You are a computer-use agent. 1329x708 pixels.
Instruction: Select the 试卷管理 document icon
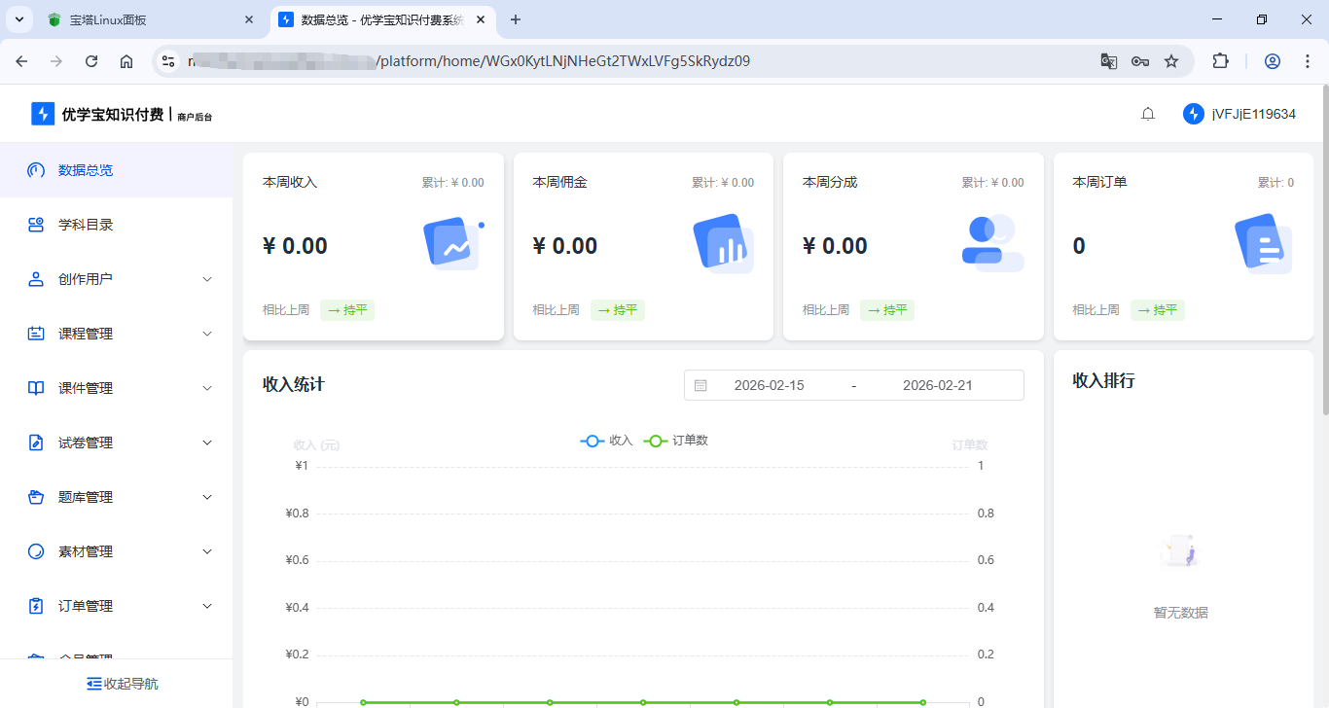36,442
